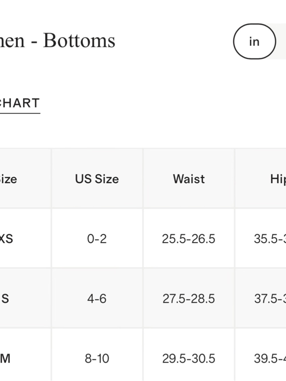Click the 0-2 US size cell
The height and width of the screenshot is (381, 286).
point(97,239)
